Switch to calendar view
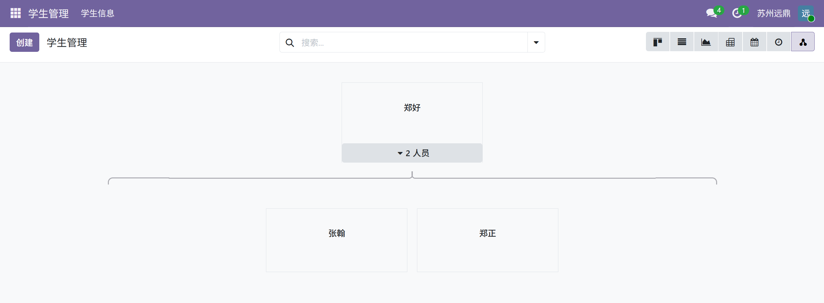 click(754, 42)
